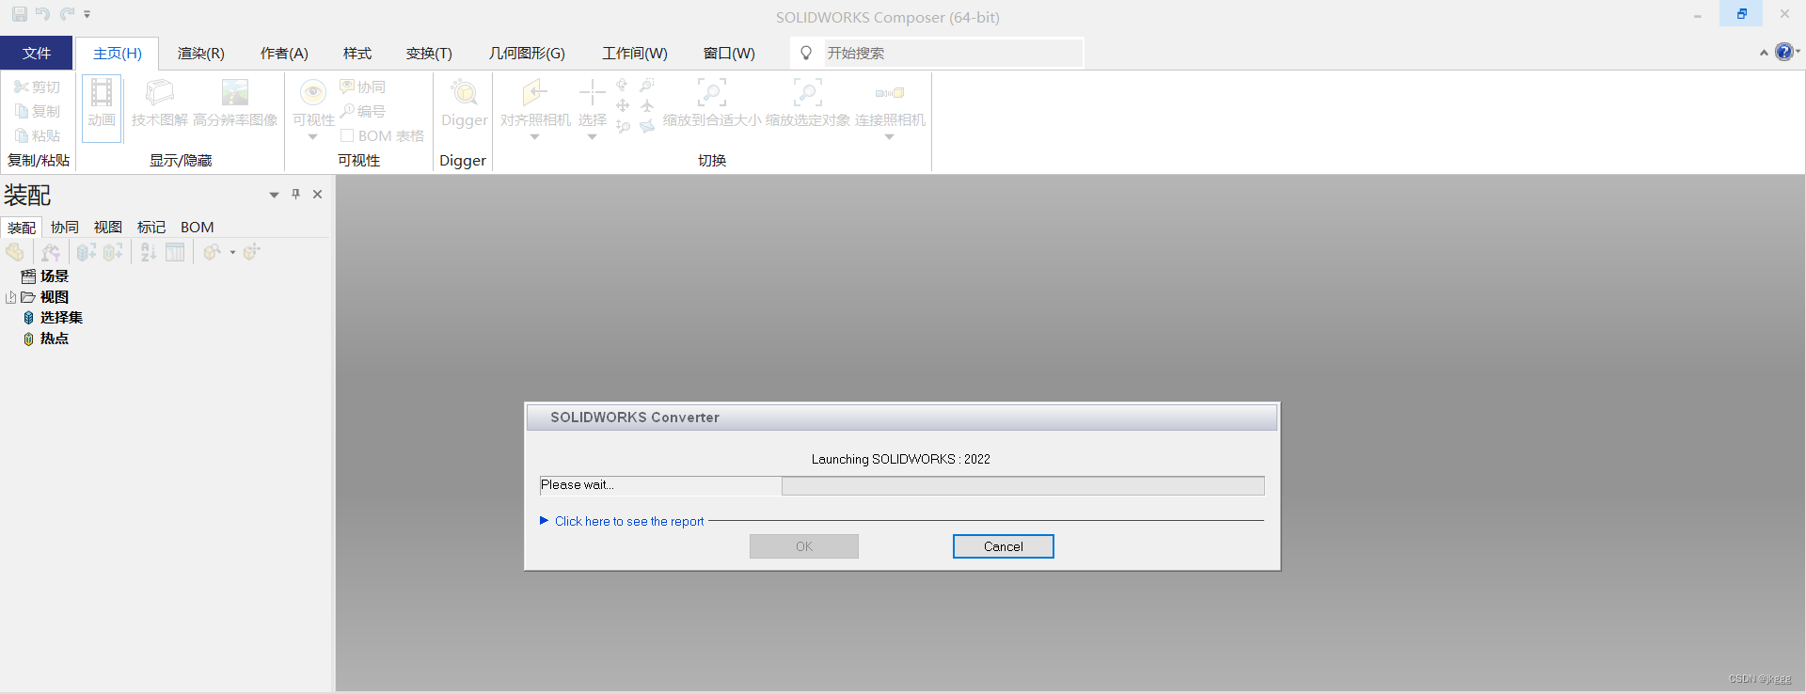Click the 复制 copy button
Viewport: 1806px width, 694px height.
[x=38, y=111]
